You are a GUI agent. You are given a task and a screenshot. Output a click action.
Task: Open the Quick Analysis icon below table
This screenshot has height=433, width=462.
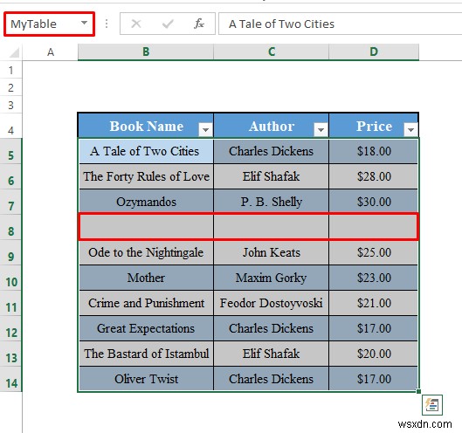click(x=432, y=405)
